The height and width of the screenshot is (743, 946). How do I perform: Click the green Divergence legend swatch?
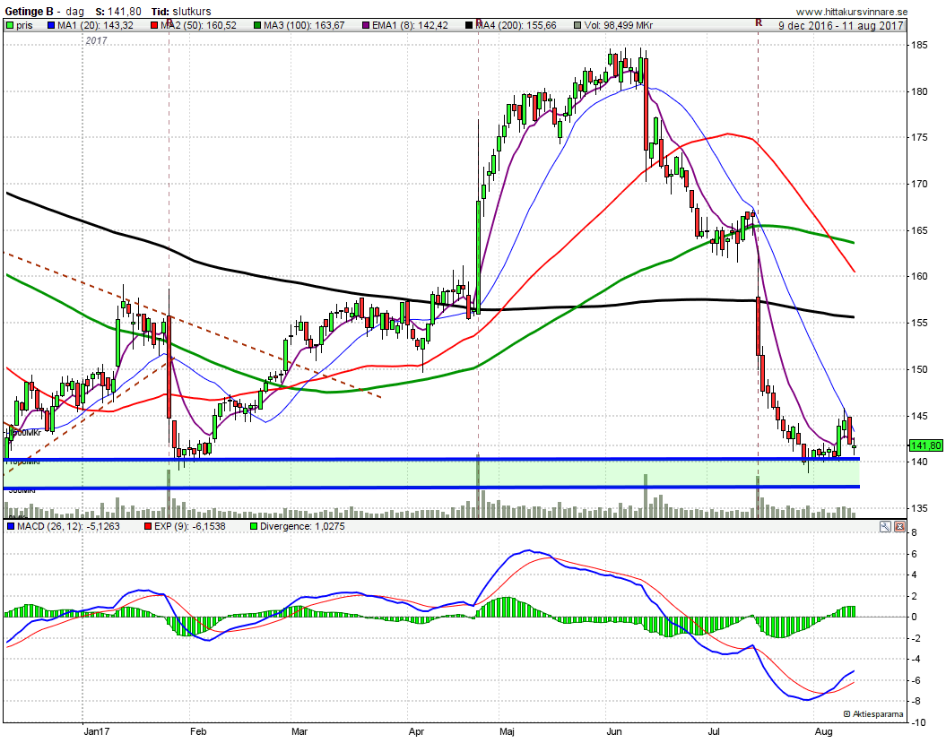(254, 526)
